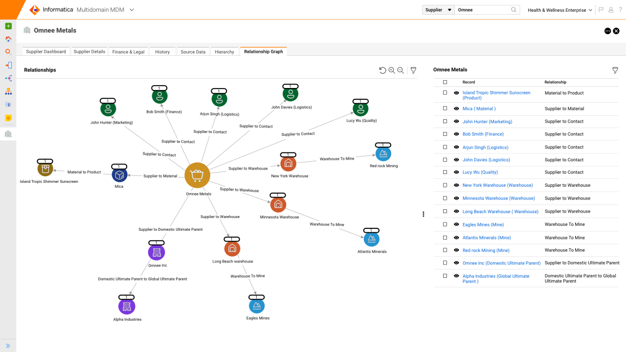
Task: Open the Source Data tab
Action: [193, 51]
